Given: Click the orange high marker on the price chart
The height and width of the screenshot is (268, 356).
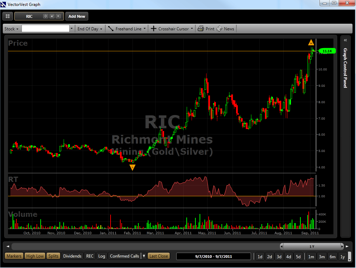Looking at the screenshot, I should [x=311, y=43].
